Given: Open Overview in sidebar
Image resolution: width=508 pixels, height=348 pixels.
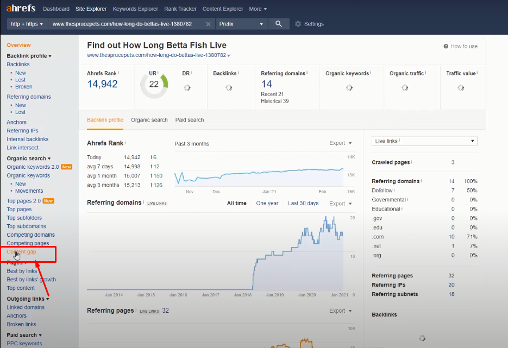Looking at the screenshot, I should (x=19, y=45).
